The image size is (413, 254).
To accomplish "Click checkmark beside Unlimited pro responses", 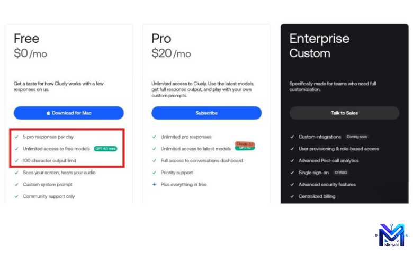I will tap(154, 137).
